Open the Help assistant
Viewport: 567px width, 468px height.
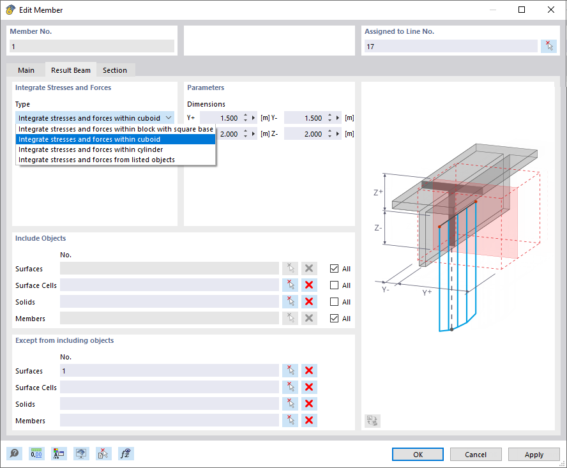14,453
